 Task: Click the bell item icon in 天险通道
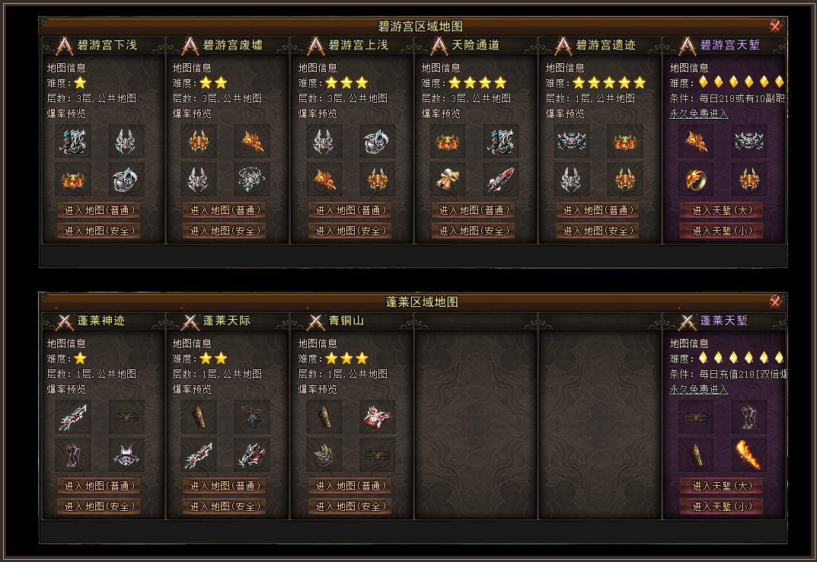[x=448, y=180]
